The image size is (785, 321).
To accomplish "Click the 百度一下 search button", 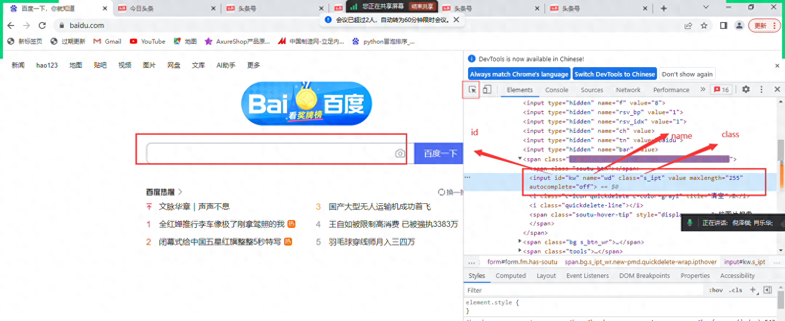I will coord(440,153).
